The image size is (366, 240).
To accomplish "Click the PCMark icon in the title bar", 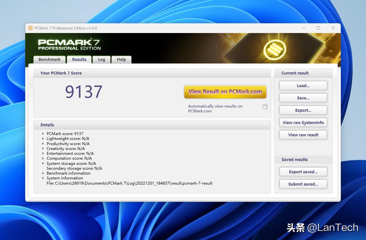I will point(31,28).
